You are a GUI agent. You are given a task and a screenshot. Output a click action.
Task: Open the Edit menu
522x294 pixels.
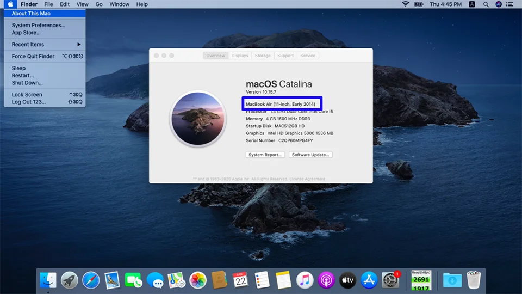click(x=65, y=4)
